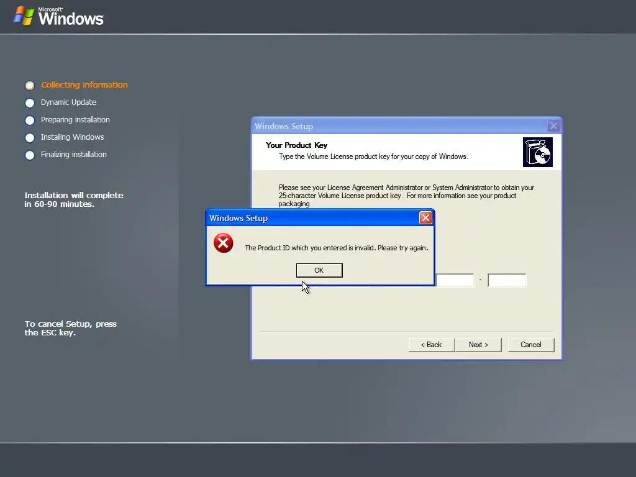Screen dimensions: 636x477
Task: Click the error message about invalid Product ID
Action: click(x=337, y=248)
